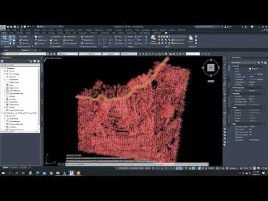Click compass N on the ViewCube
The width and height of the screenshot is (268, 201).
(x=211, y=60)
